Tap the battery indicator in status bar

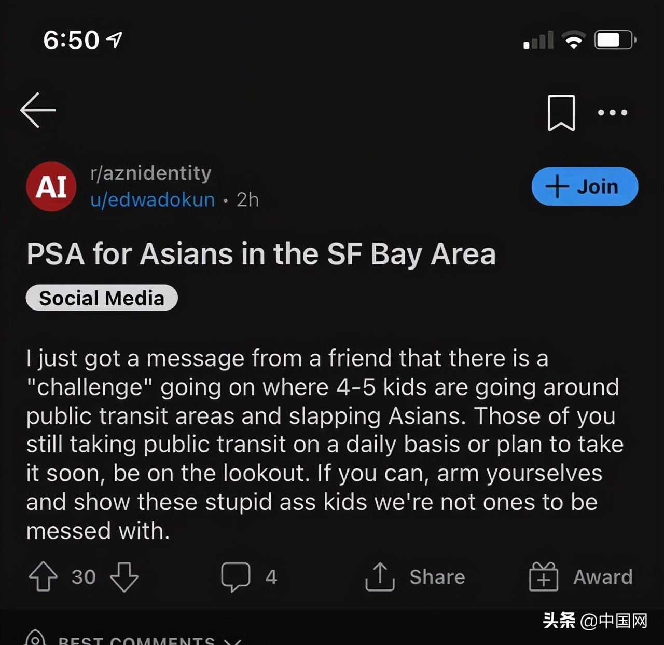pyautogui.click(x=615, y=40)
